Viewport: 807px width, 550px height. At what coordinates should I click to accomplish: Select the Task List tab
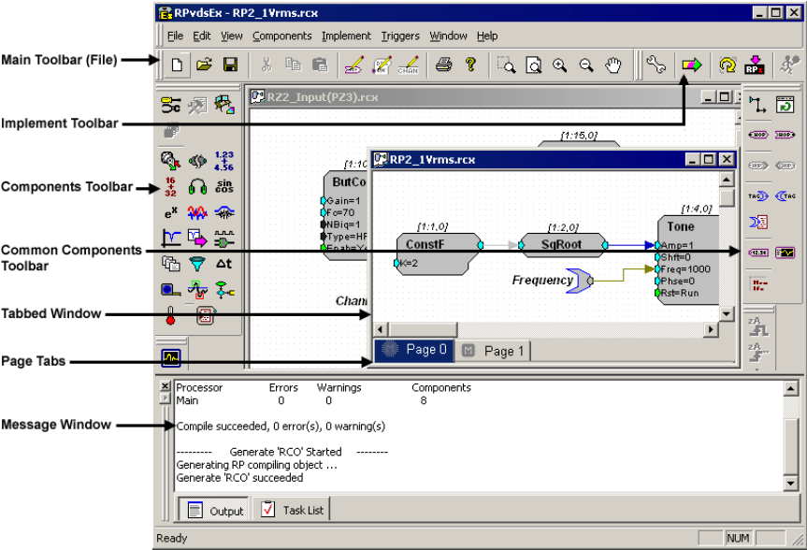[x=292, y=510]
